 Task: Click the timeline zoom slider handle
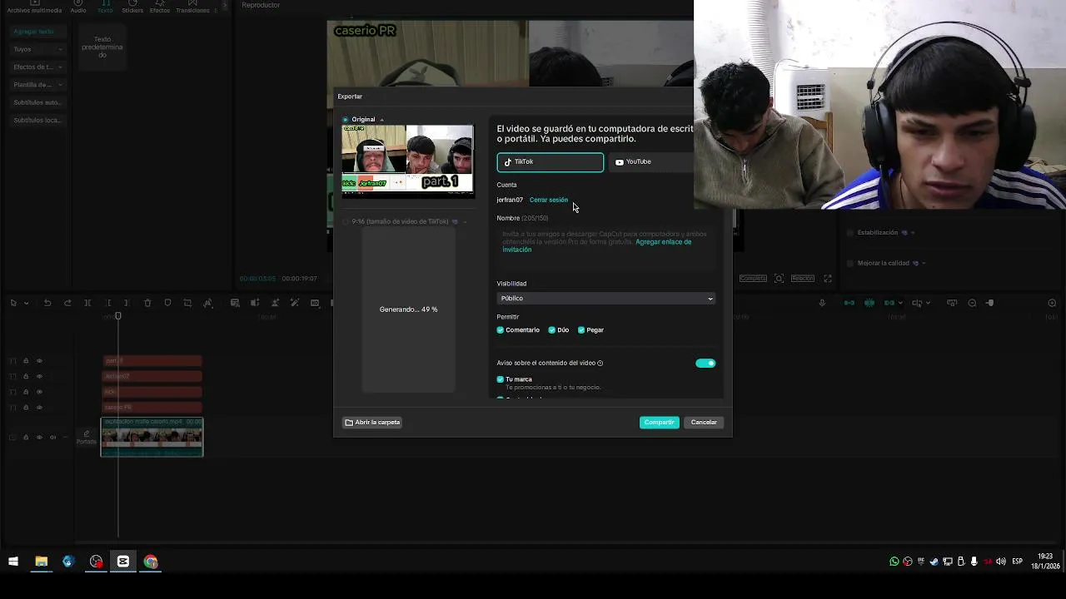990,303
